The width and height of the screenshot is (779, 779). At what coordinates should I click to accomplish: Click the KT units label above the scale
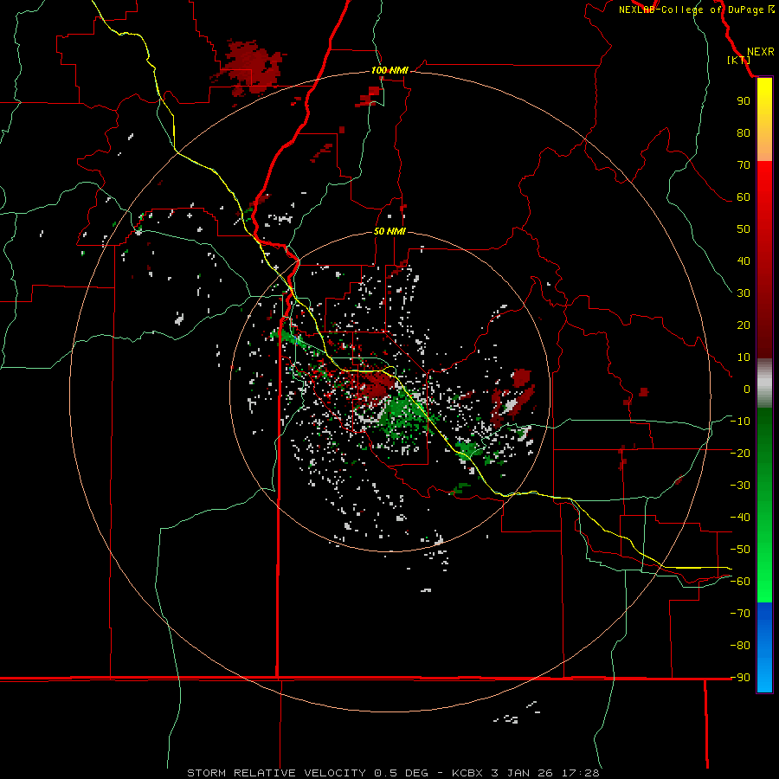click(x=738, y=60)
